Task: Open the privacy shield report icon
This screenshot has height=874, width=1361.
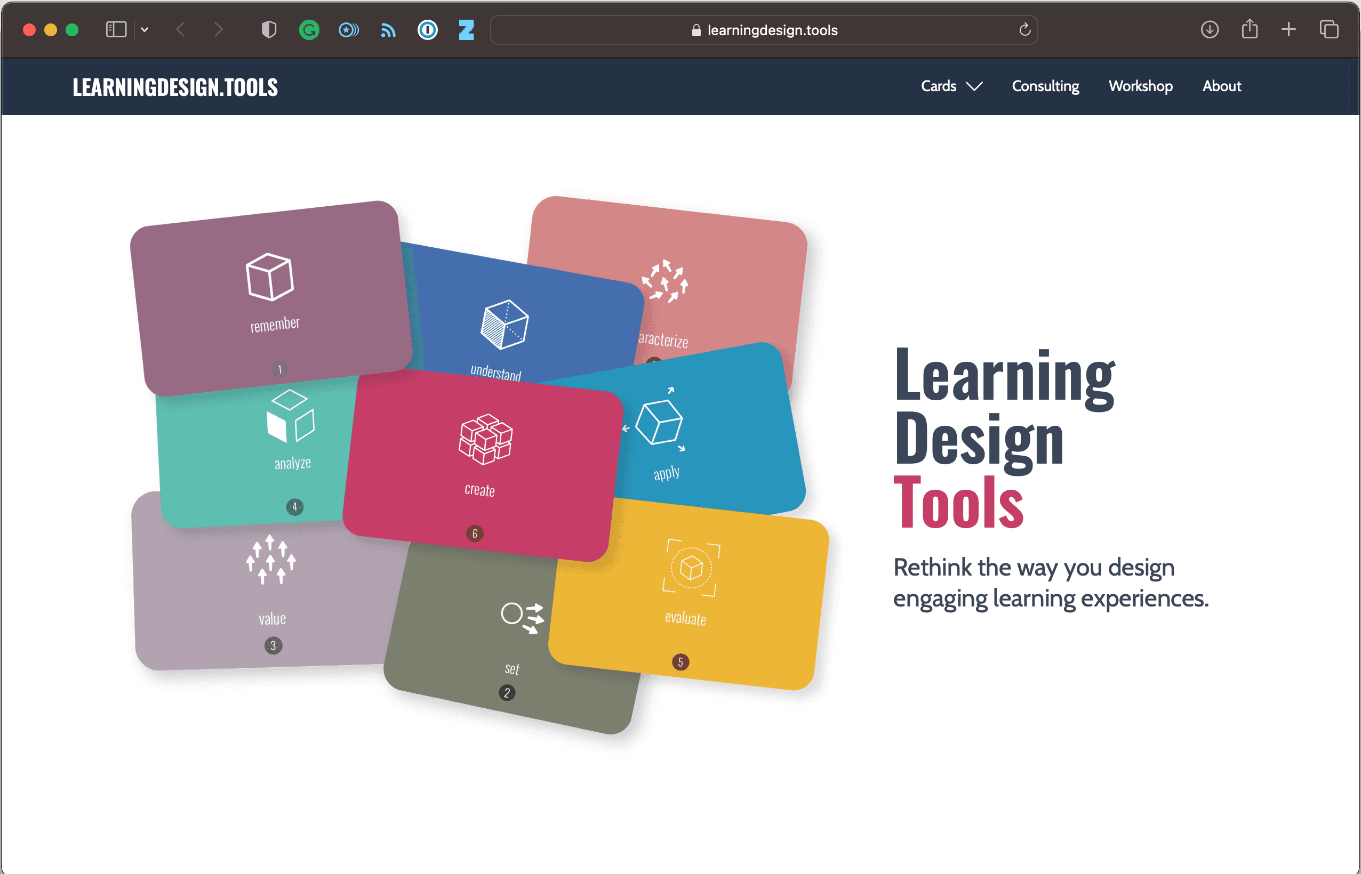Action: (269, 29)
